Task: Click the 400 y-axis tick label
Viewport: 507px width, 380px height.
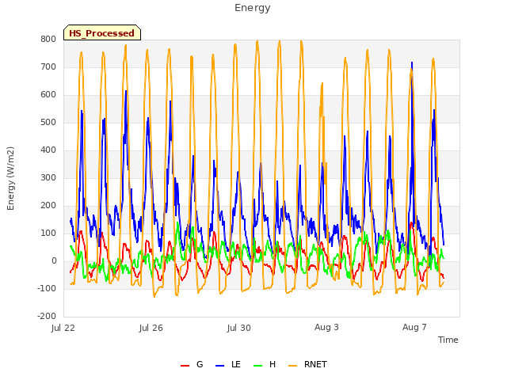Action: (x=48, y=150)
